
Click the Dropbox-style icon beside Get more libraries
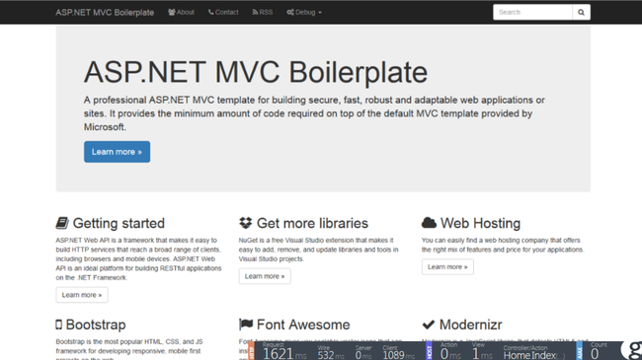pyautogui.click(x=245, y=223)
